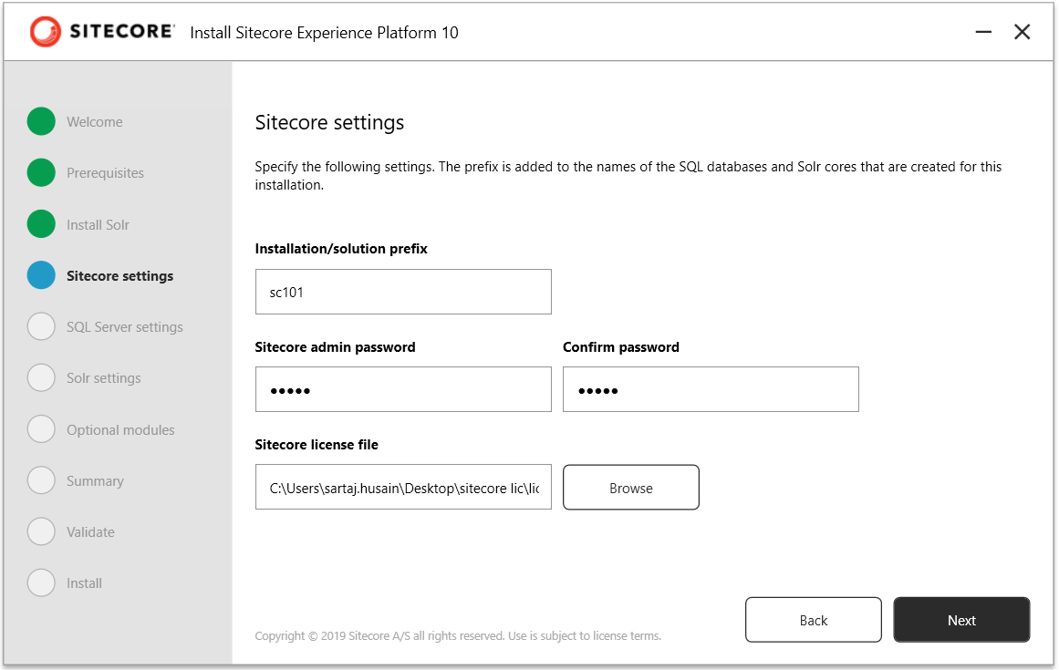Select the Validate step label

(x=90, y=532)
